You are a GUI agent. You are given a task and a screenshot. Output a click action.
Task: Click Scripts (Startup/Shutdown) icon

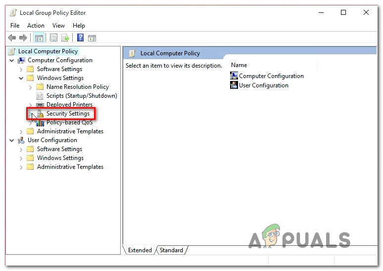coord(40,96)
